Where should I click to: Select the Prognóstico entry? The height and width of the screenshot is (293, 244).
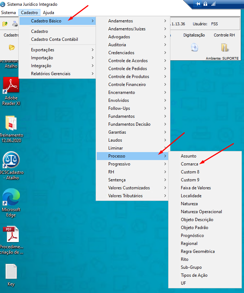205,236
